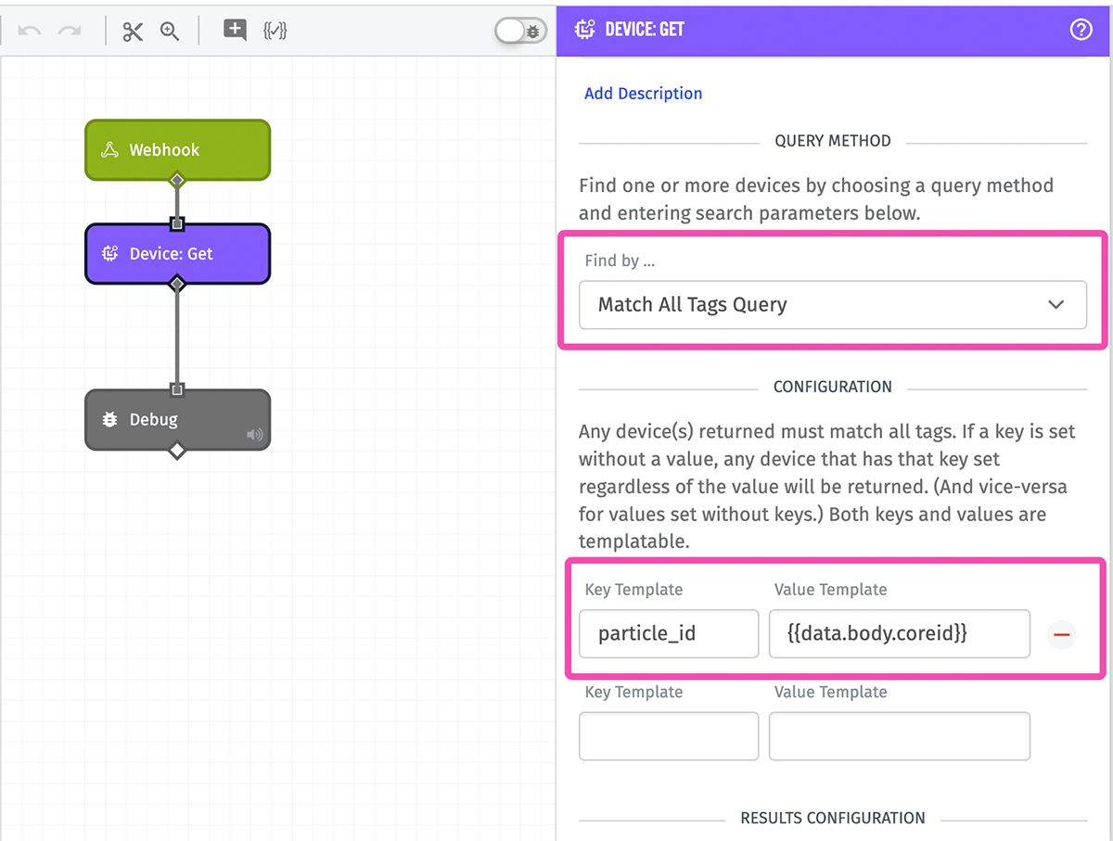Viewport: 1113px width, 841px height.
Task: Click the undo arrow icon
Action: (30, 31)
